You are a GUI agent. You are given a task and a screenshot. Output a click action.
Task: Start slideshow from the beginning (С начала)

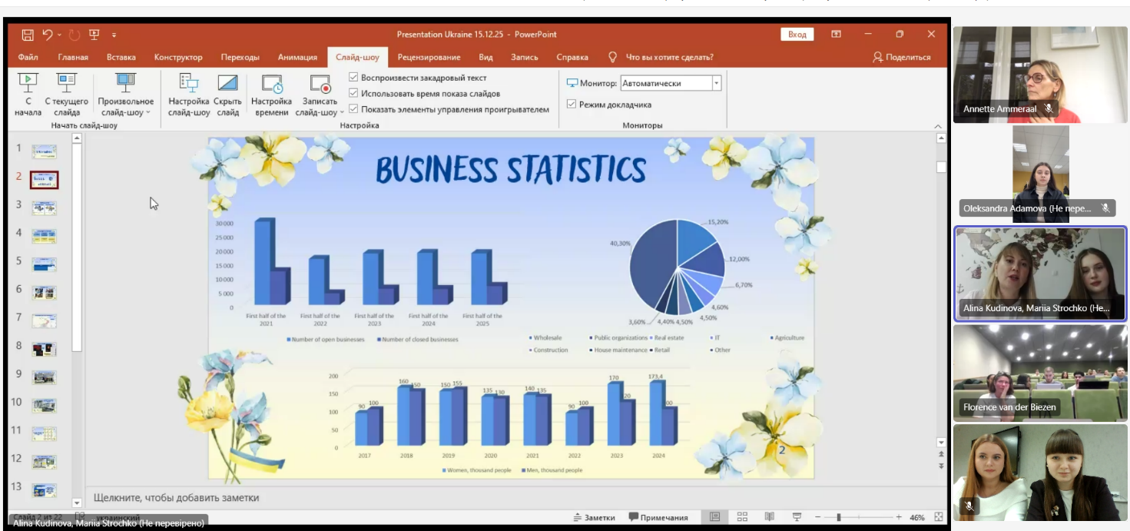[28, 94]
